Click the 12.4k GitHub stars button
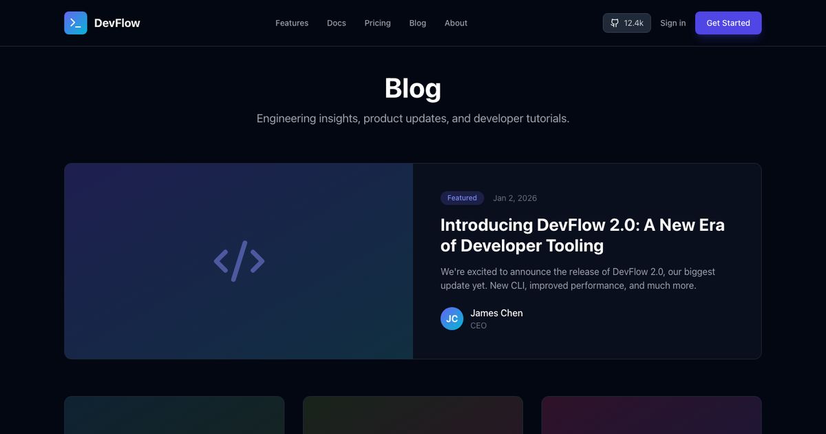 627,23
